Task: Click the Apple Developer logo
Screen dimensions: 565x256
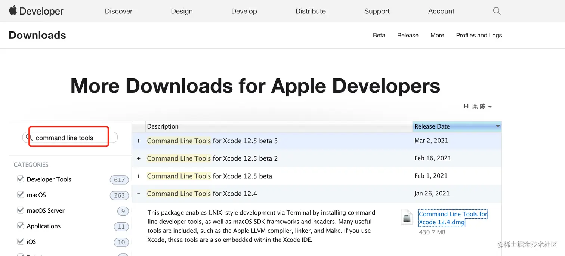Action: click(x=36, y=11)
